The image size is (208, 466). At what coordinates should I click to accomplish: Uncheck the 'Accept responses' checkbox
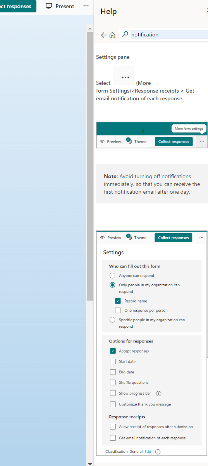[113, 351]
